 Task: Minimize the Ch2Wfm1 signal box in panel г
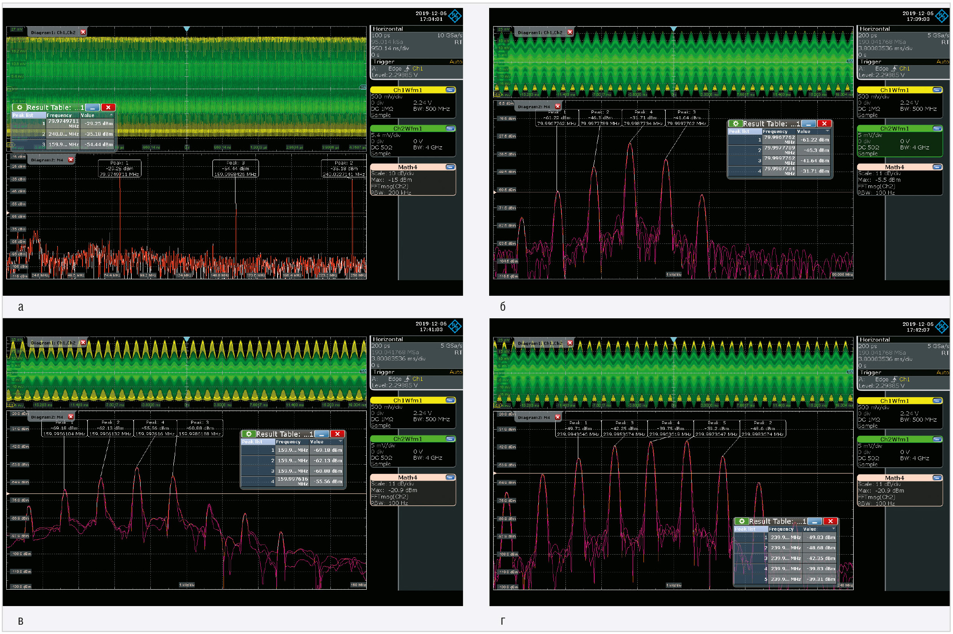[937, 439]
